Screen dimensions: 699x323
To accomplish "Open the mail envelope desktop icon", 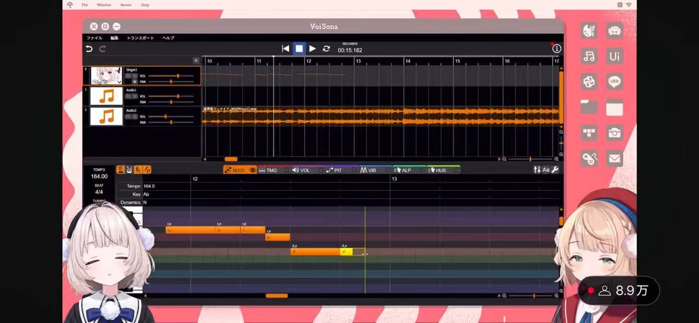I will [x=615, y=158].
